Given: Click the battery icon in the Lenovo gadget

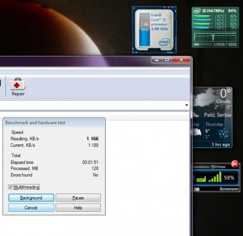Looking at the screenshot, I should [201, 179].
